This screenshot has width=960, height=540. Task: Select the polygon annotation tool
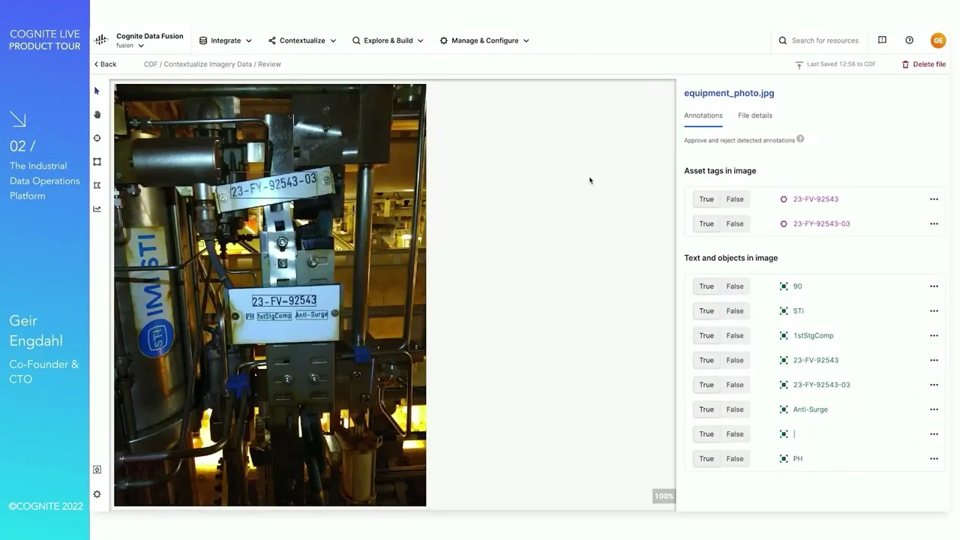(x=97, y=185)
